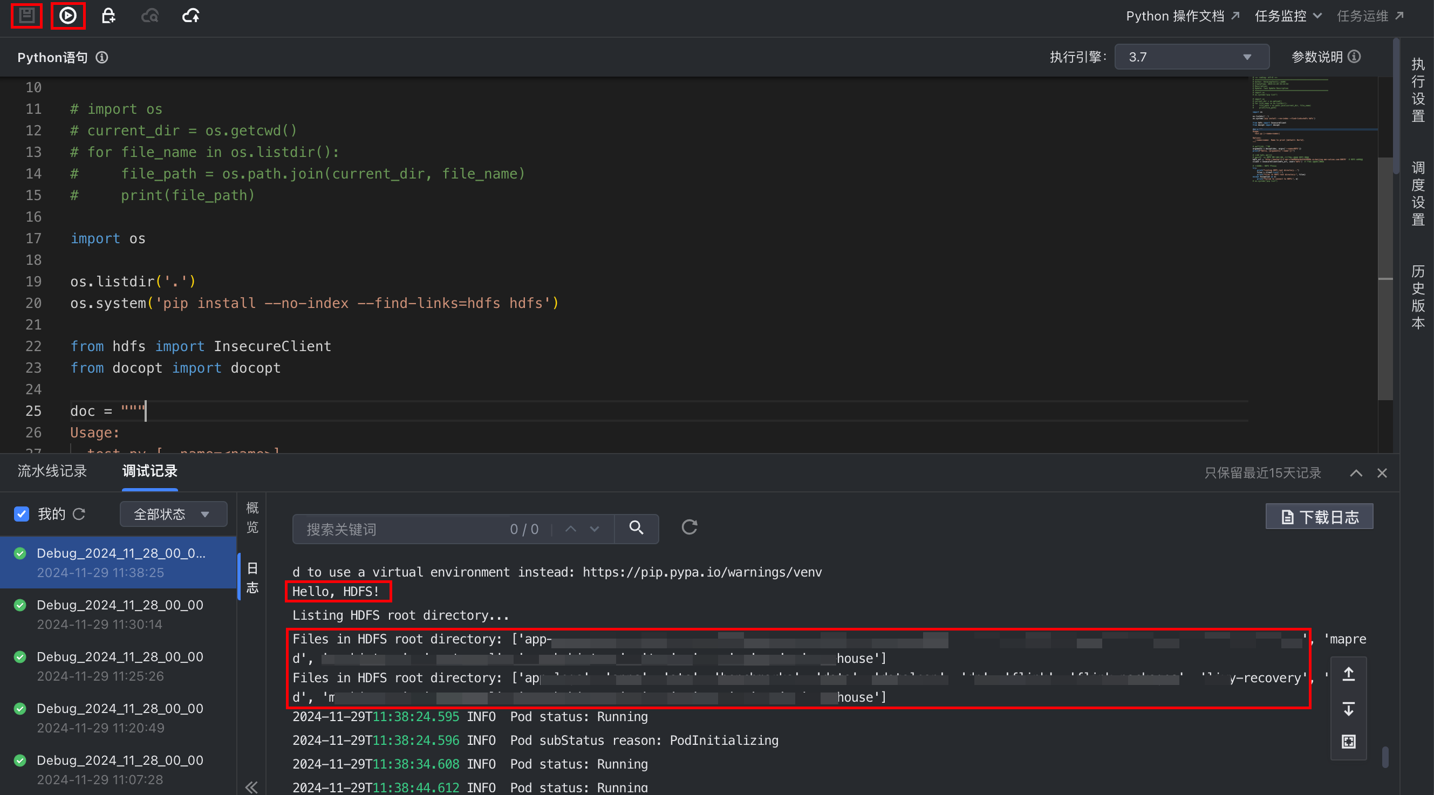Toggle 我的 checkbox filter
The image size is (1434, 795).
coord(21,513)
